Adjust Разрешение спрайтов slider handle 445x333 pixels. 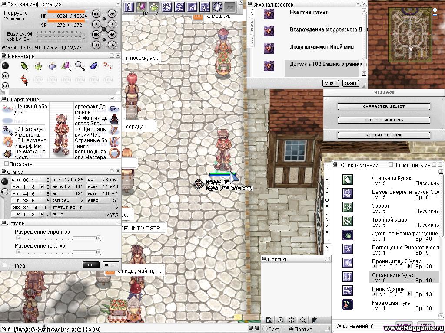point(84,238)
